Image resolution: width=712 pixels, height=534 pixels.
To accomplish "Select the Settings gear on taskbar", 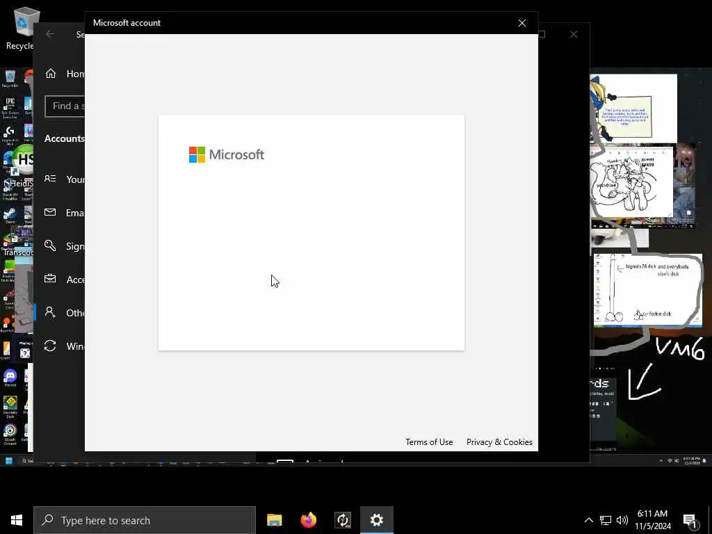I will click(x=376, y=520).
